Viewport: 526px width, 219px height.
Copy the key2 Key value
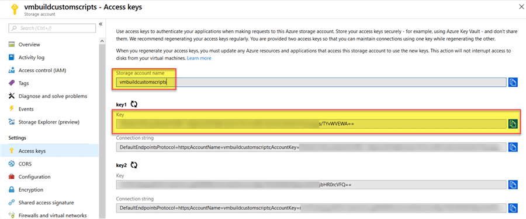pos(513,185)
